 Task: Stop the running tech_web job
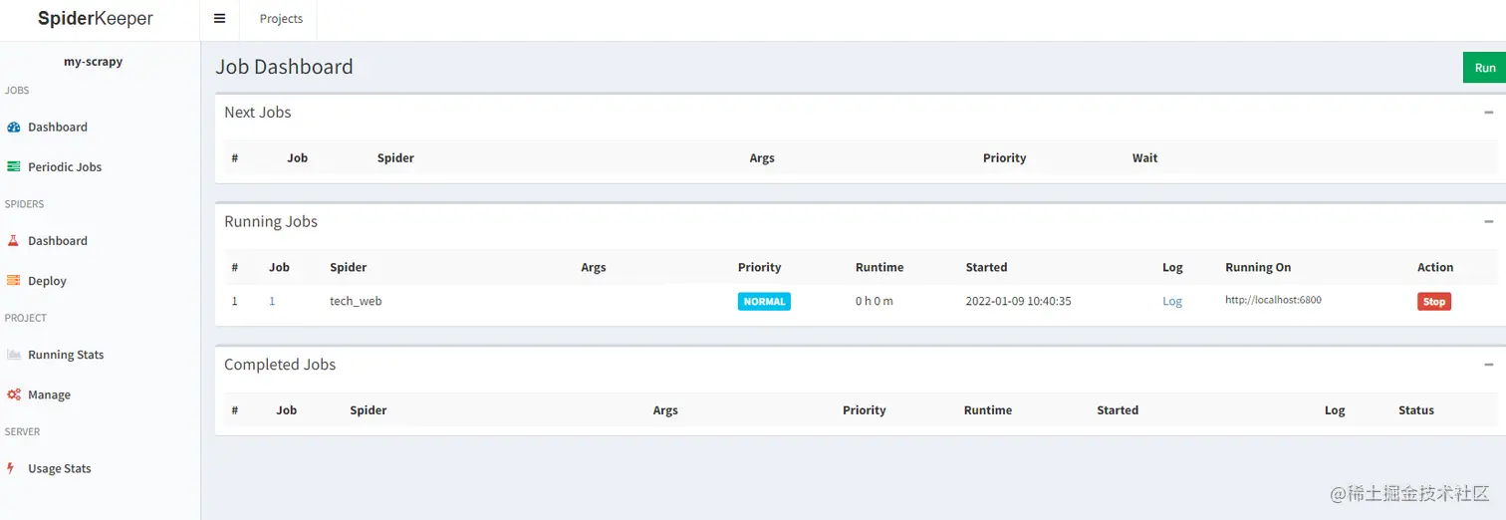1433,301
